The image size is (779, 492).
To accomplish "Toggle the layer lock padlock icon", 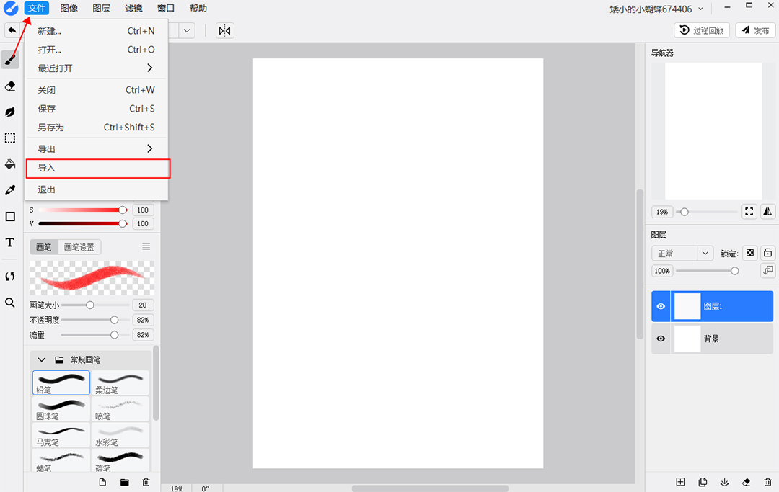I will 768,253.
